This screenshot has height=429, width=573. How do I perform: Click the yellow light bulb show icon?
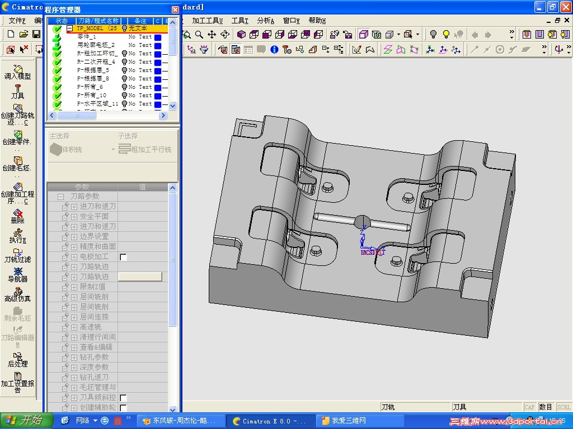[446, 35]
